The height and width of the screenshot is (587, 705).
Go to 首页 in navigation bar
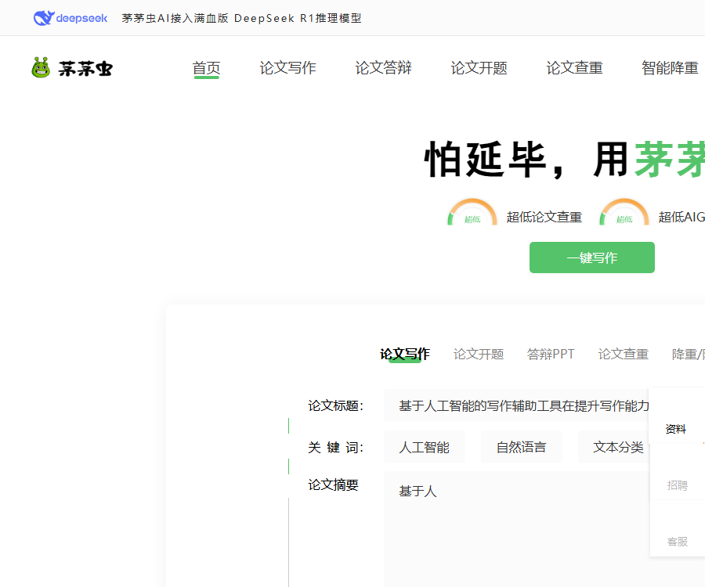tap(206, 68)
